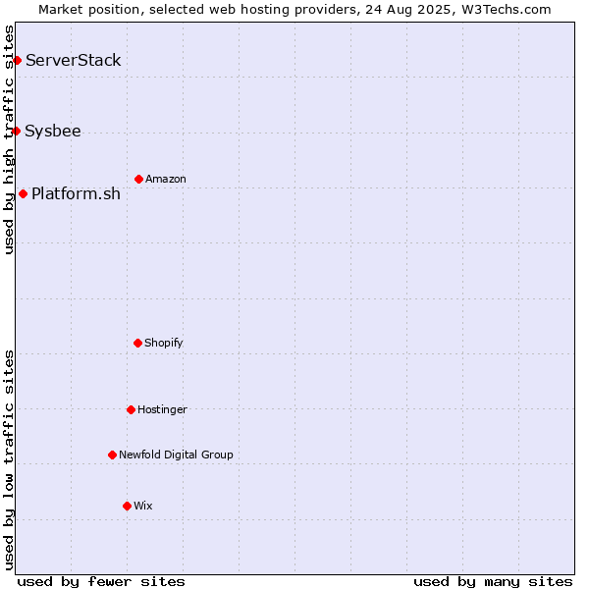The height and width of the screenshot is (589, 589).
Task: Click the red ServerStack data point
Action: point(18,61)
